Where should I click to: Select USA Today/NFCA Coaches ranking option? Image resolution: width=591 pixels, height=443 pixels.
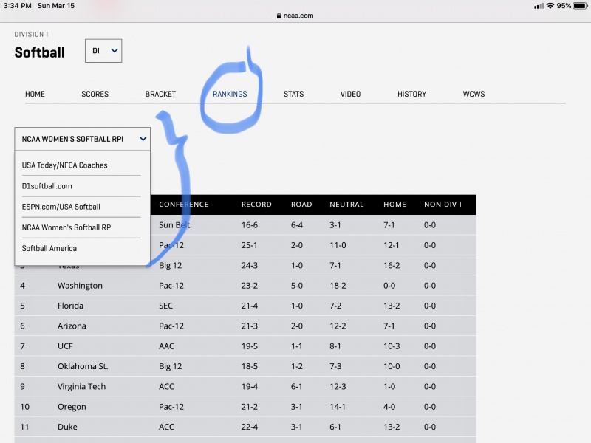64,165
